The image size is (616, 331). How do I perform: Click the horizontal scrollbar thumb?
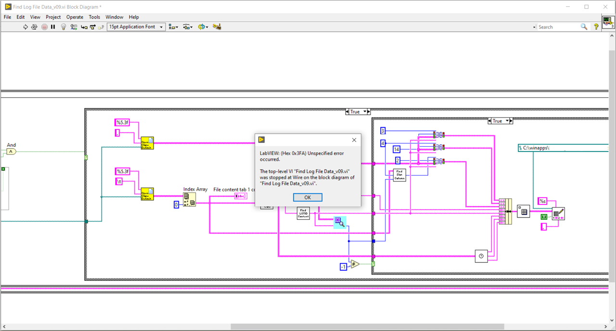367,327
